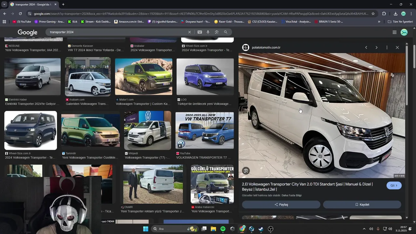Screen dimensions: 416x234
Task: Open the Motor1.com green van thumbnail
Action: 144,77
